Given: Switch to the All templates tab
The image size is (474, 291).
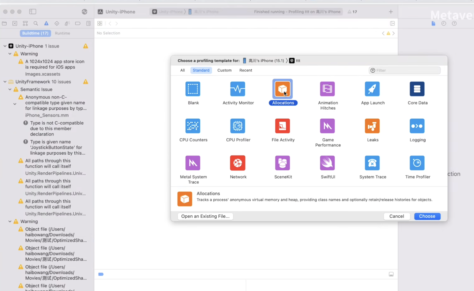Looking at the screenshot, I should click(183, 70).
